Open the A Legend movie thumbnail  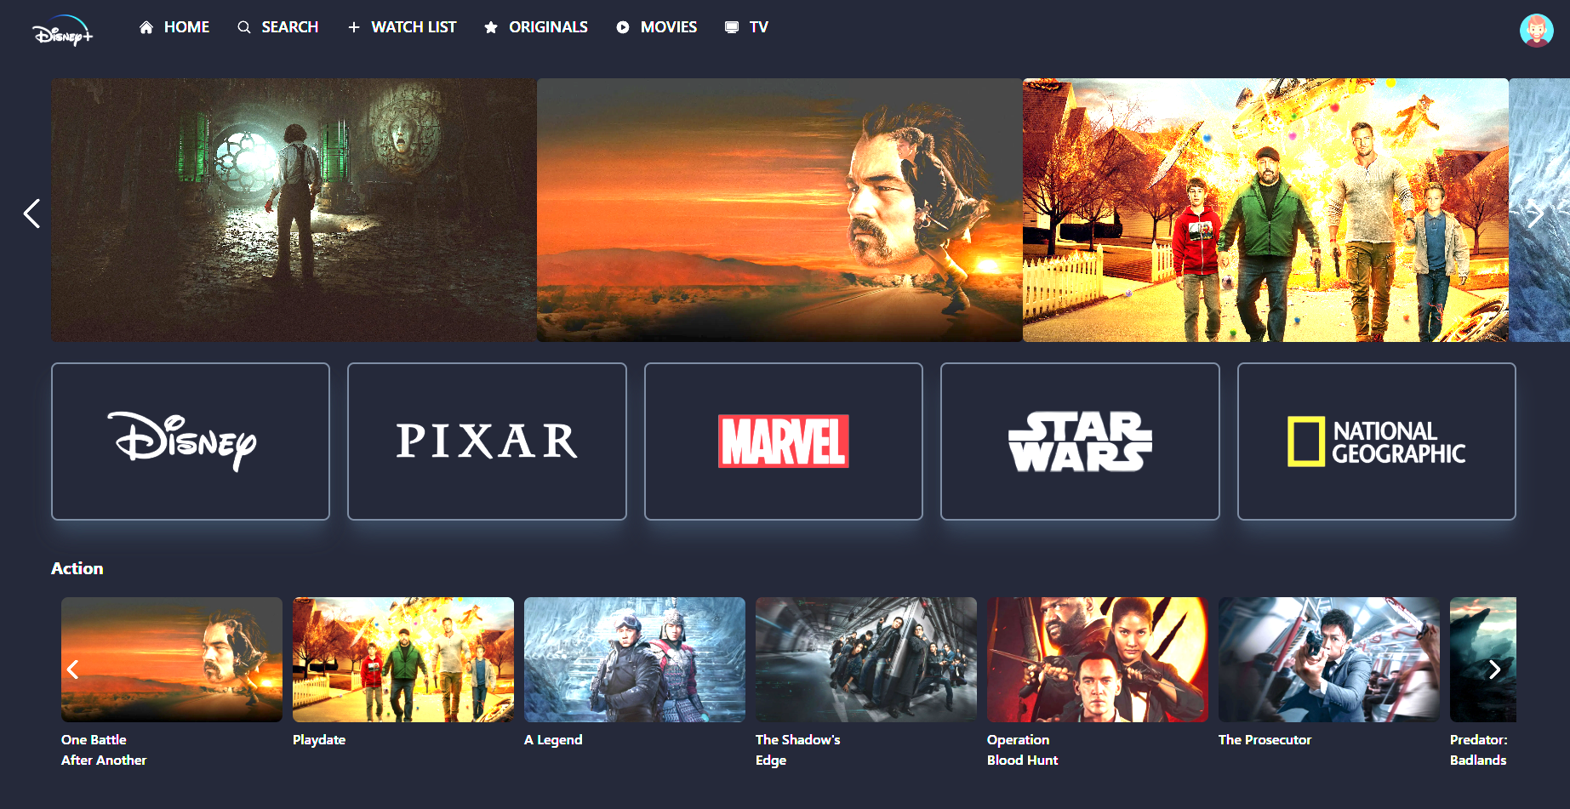click(x=634, y=659)
